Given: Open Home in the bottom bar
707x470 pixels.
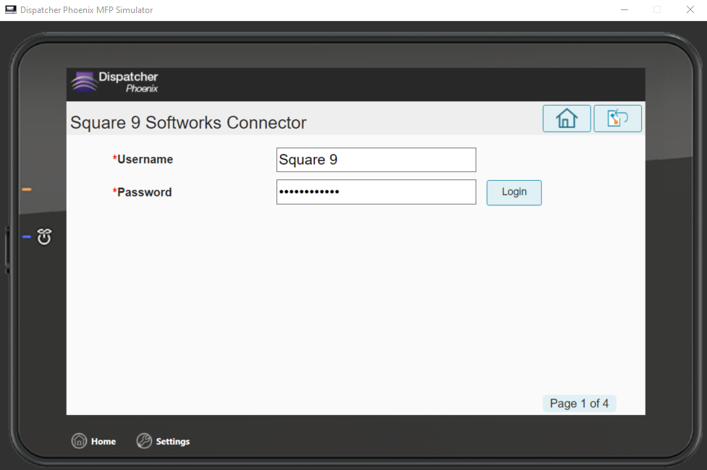Looking at the screenshot, I should 94,440.
